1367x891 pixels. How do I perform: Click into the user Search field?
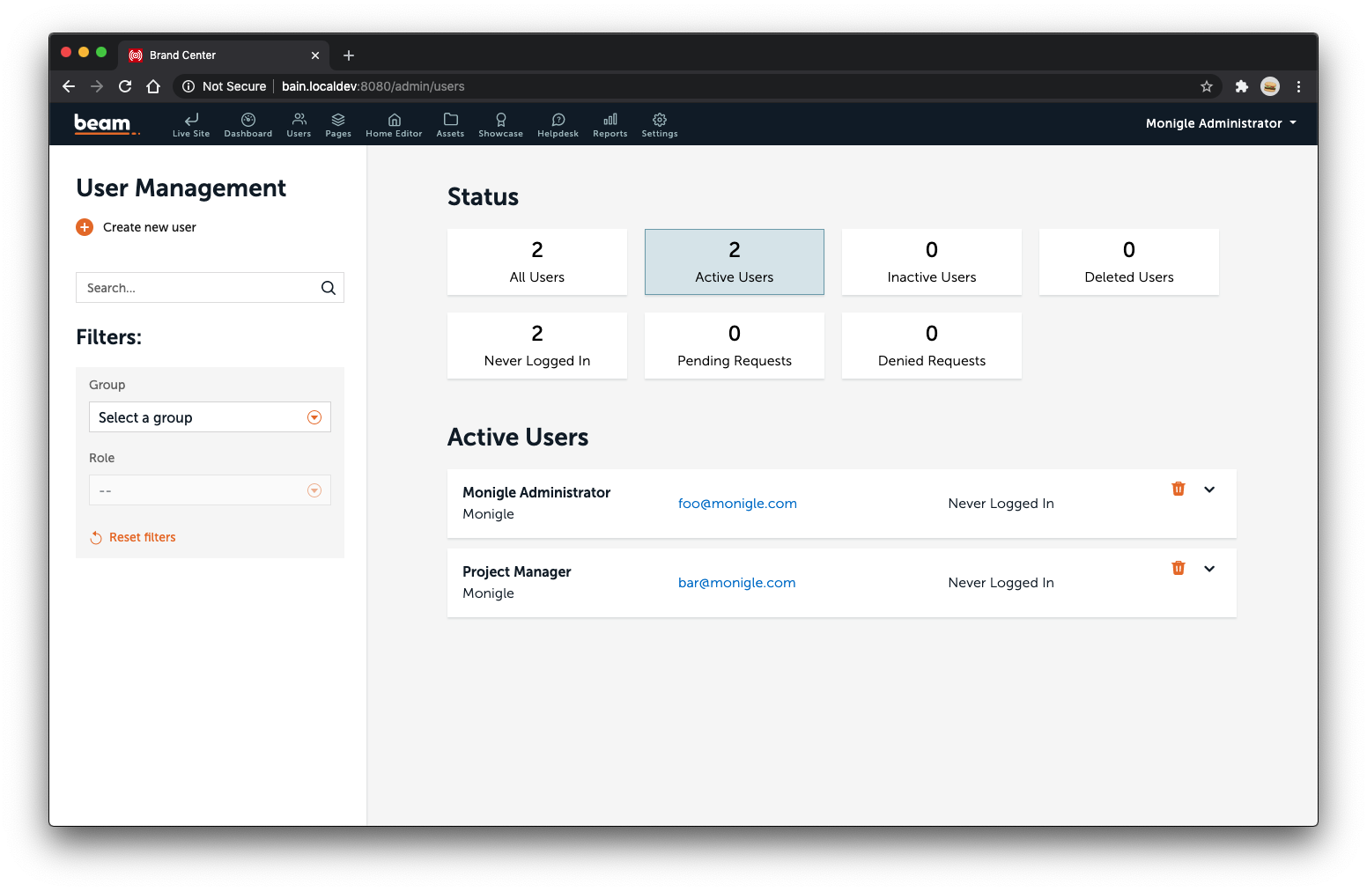(x=198, y=288)
